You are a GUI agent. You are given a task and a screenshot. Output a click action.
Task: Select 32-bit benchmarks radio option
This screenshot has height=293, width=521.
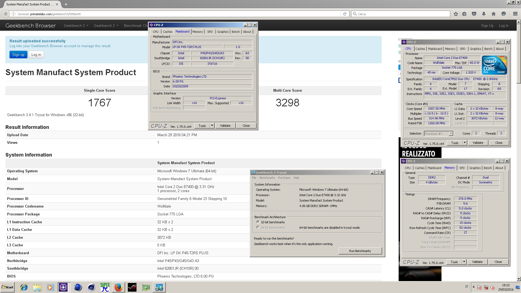coord(258,222)
